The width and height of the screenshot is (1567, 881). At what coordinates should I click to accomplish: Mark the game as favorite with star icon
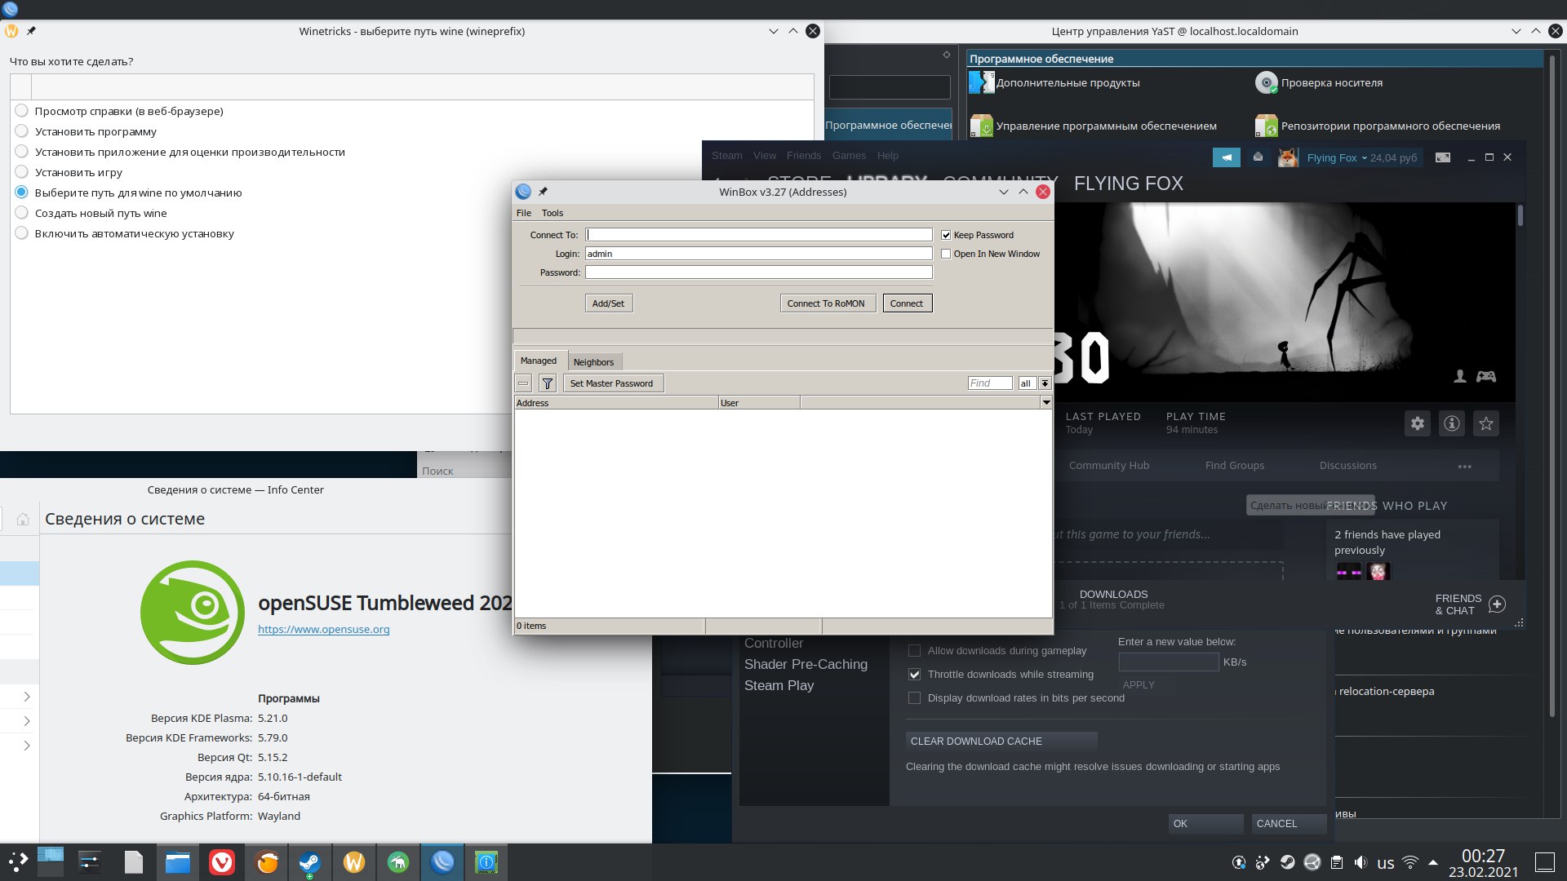[x=1486, y=423]
